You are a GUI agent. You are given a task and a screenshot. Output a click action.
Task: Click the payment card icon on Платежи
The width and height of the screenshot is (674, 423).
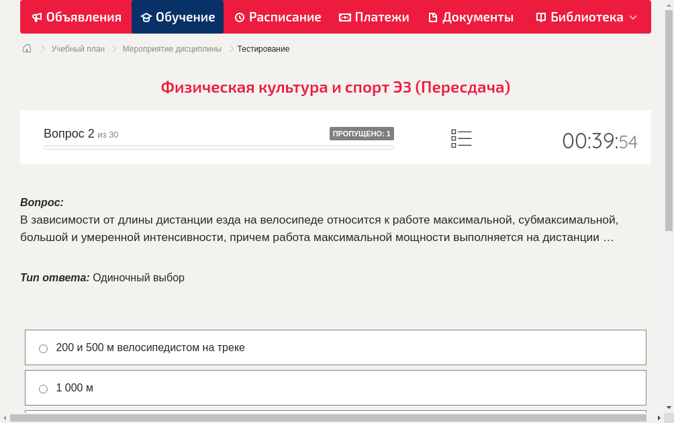click(345, 17)
